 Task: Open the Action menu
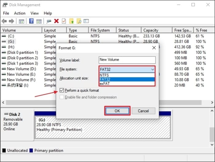pos(20,13)
